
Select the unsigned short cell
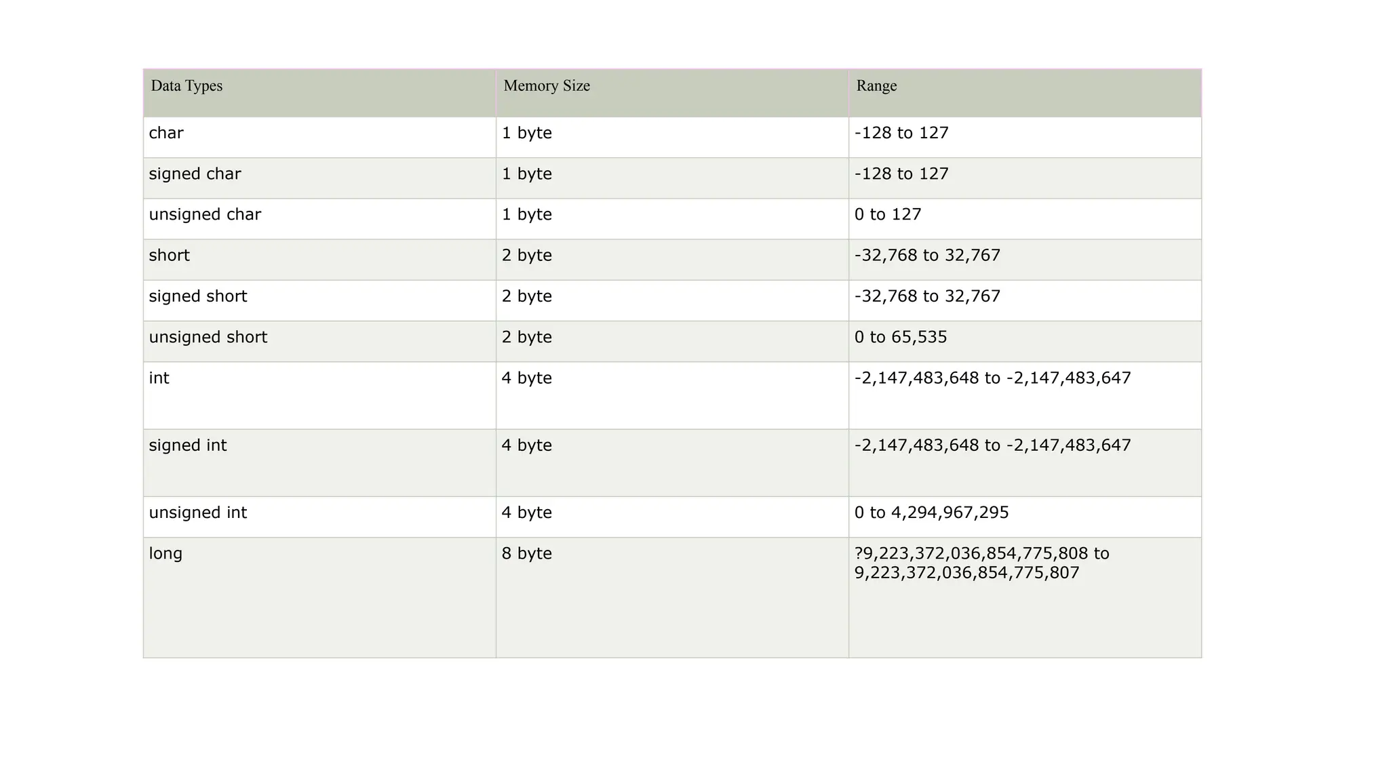208,338
